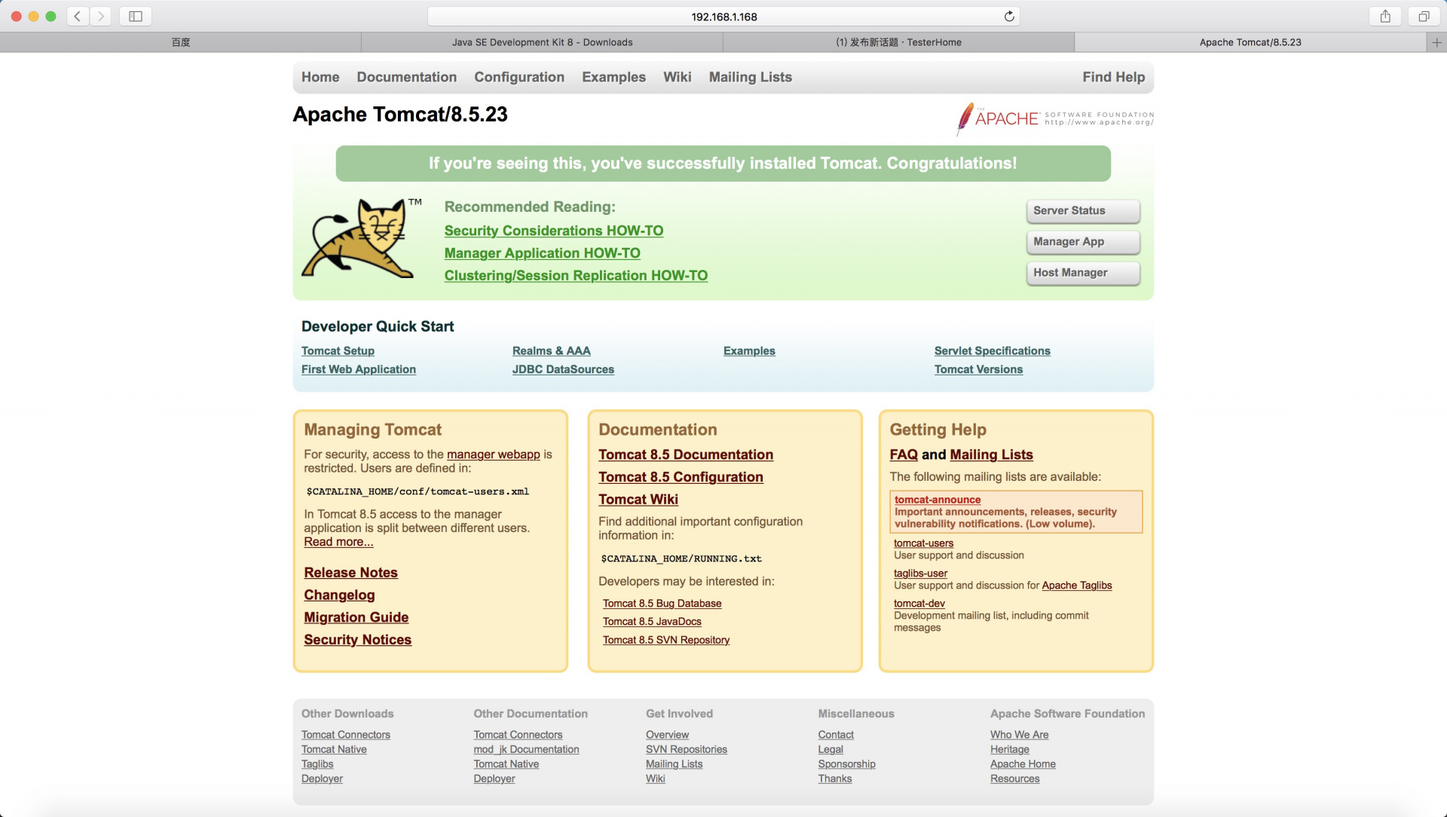This screenshot has width=1447, height=817.
Task: Open the Servlet Specifications link
Action: (x=993, y=350)
